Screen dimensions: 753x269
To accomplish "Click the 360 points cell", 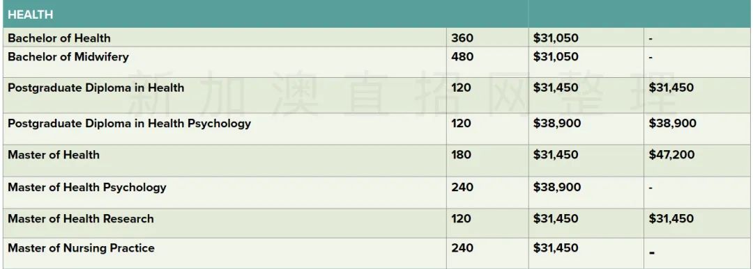I will (x=462, y=38).
